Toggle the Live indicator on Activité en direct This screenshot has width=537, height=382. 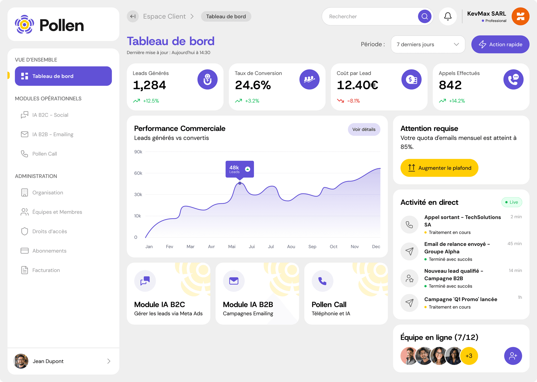click(512, 202)
